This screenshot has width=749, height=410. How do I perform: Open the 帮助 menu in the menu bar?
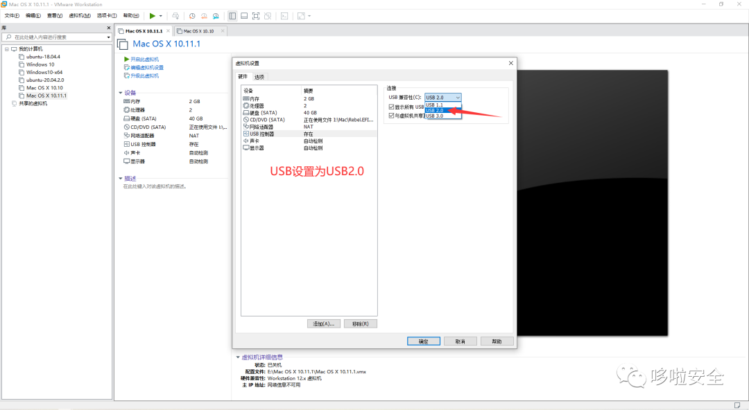click(131, 16)
